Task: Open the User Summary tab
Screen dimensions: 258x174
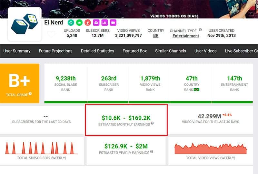Action: pos(17,51)
